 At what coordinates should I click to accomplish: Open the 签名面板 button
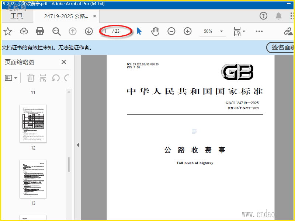point(280,48)
